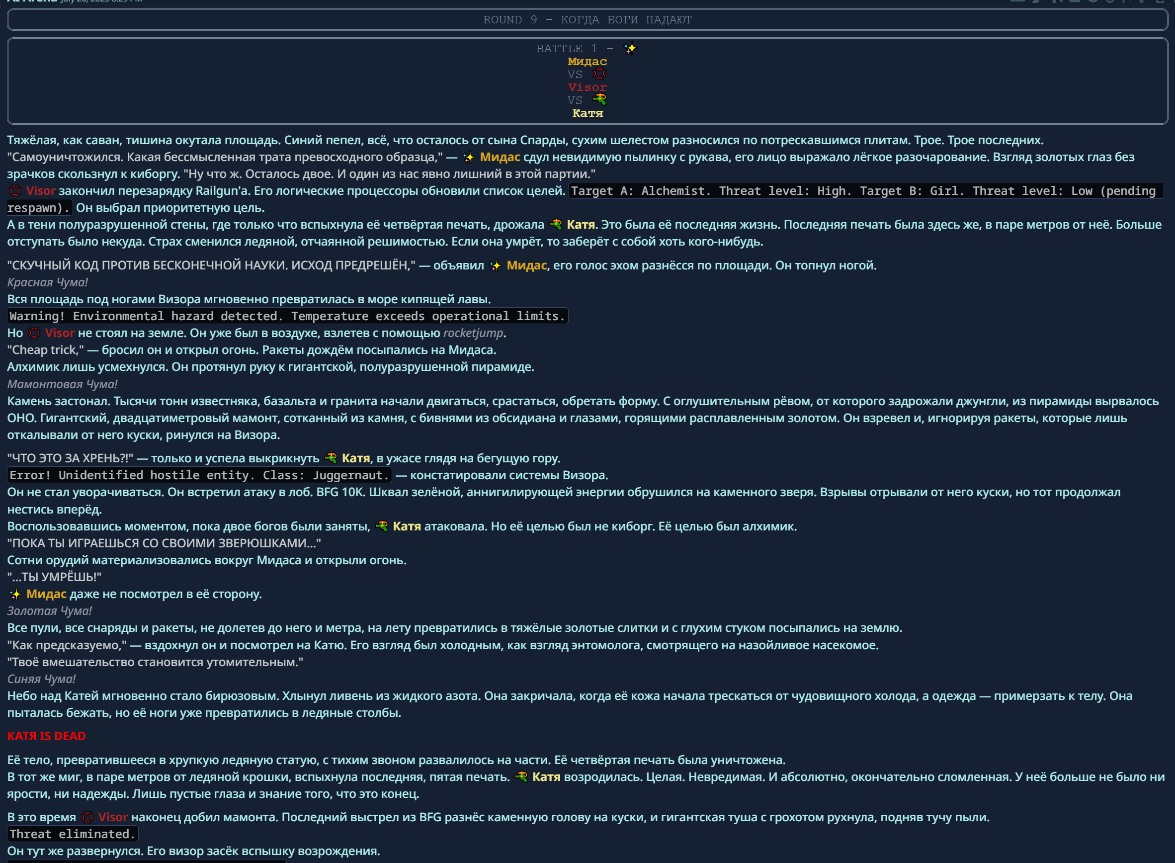
Task: Click the ROUND 9 title banner
Action: [x=587, y=20]
